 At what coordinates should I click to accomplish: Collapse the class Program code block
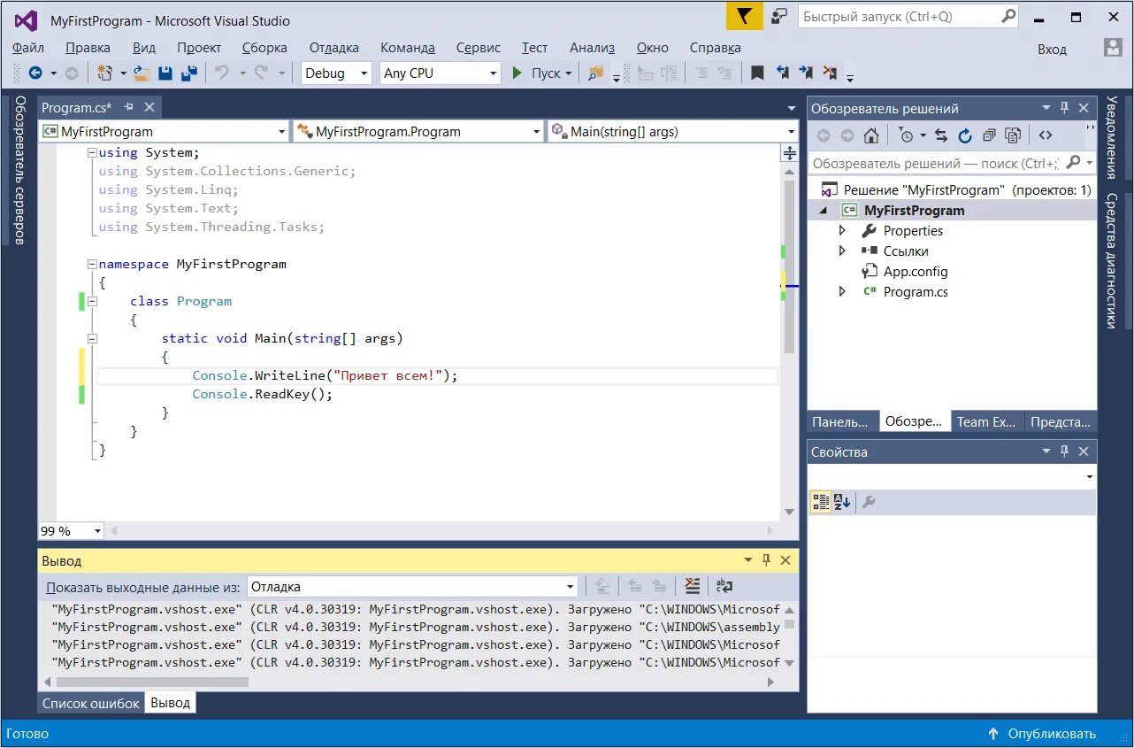tap(92, 301)
